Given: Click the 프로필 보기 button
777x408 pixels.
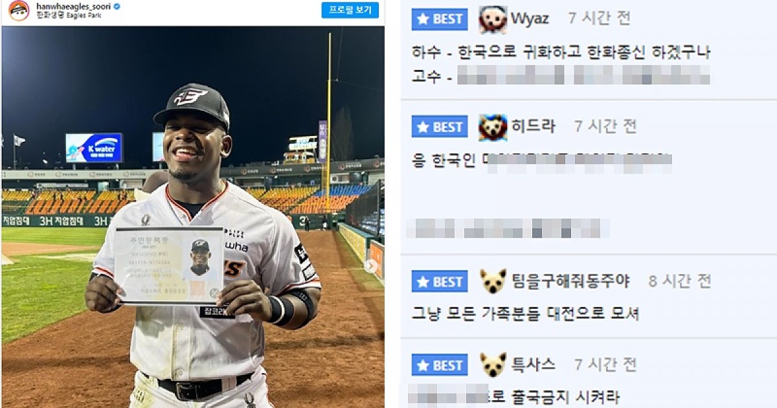Looking at the screenshot, I should point(350,9).
